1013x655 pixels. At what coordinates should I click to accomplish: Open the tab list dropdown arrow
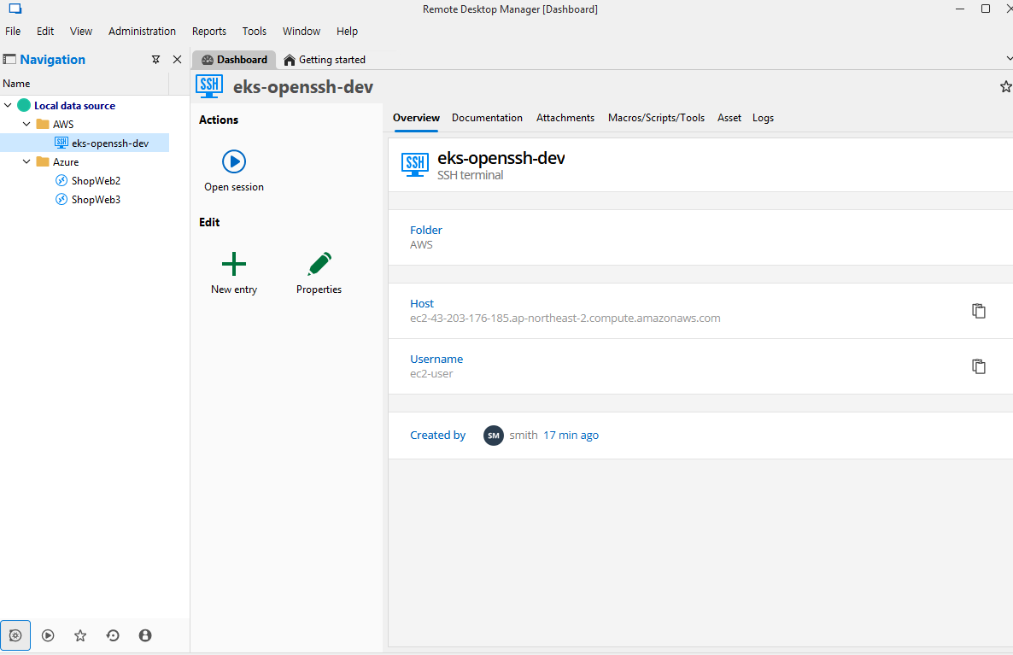[1009, 59]
